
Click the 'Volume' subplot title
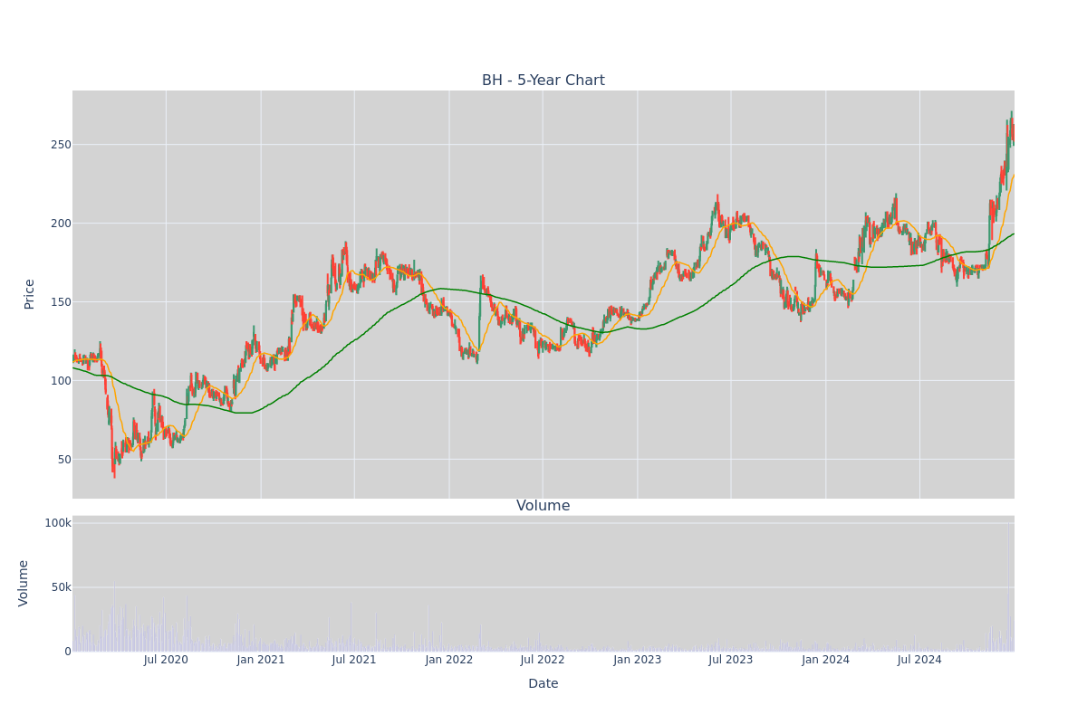pos(543,506)
